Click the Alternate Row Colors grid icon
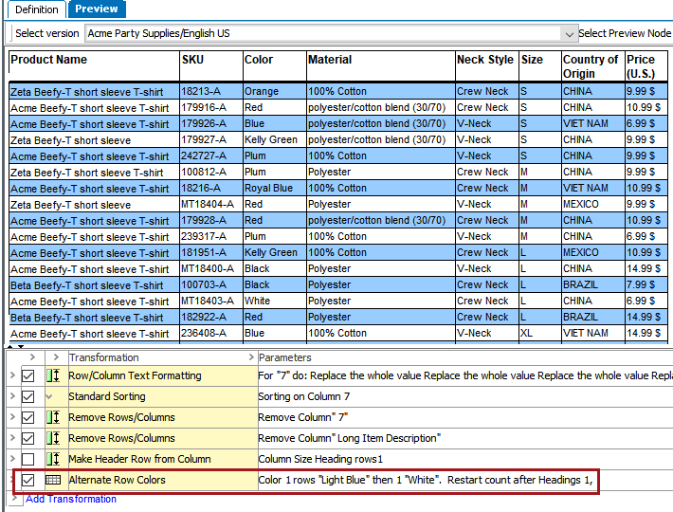Viewport: 673px width, 512px height. click(x=53, y=481)
